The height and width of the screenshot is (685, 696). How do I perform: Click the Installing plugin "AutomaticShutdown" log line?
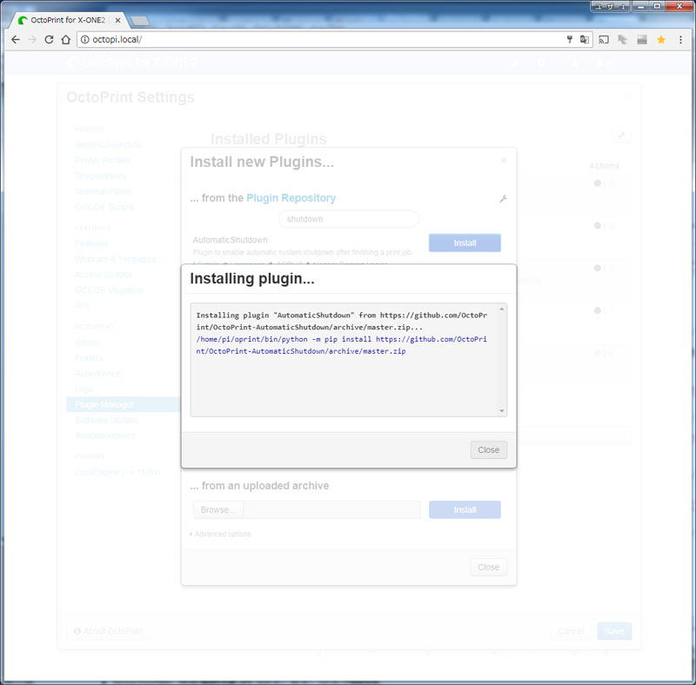tap(341, 322)
